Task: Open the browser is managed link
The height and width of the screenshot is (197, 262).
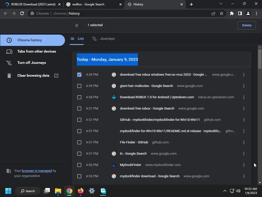Action: pyautogui.click(x=37, y=171)
